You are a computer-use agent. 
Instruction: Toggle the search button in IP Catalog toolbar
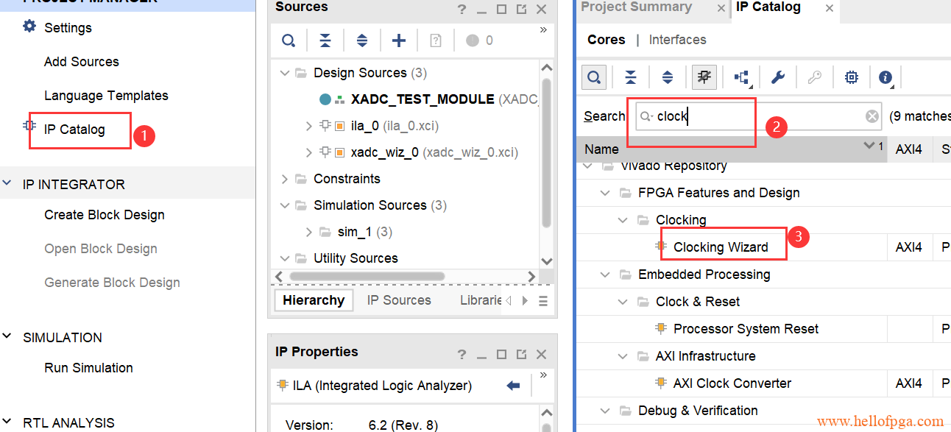pyautogui.click(x=594, y=77)
